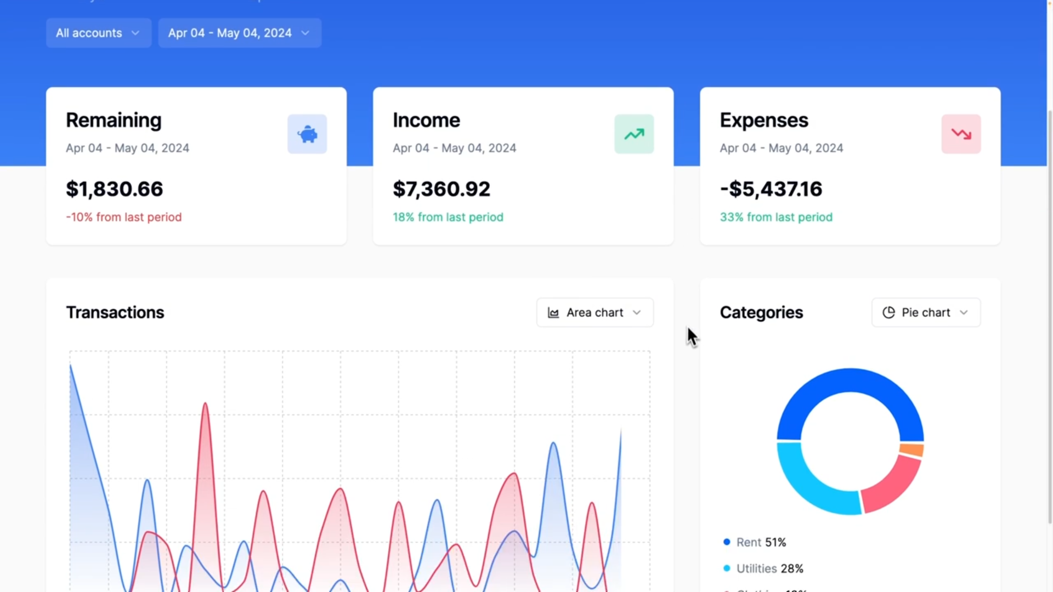1053x592 pixels.
Task: Click the blue Rent slice of donut chart
Action: tap(850, 380)
